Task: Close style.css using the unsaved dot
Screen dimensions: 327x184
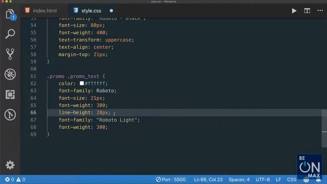Action: (x=111, y=11)
